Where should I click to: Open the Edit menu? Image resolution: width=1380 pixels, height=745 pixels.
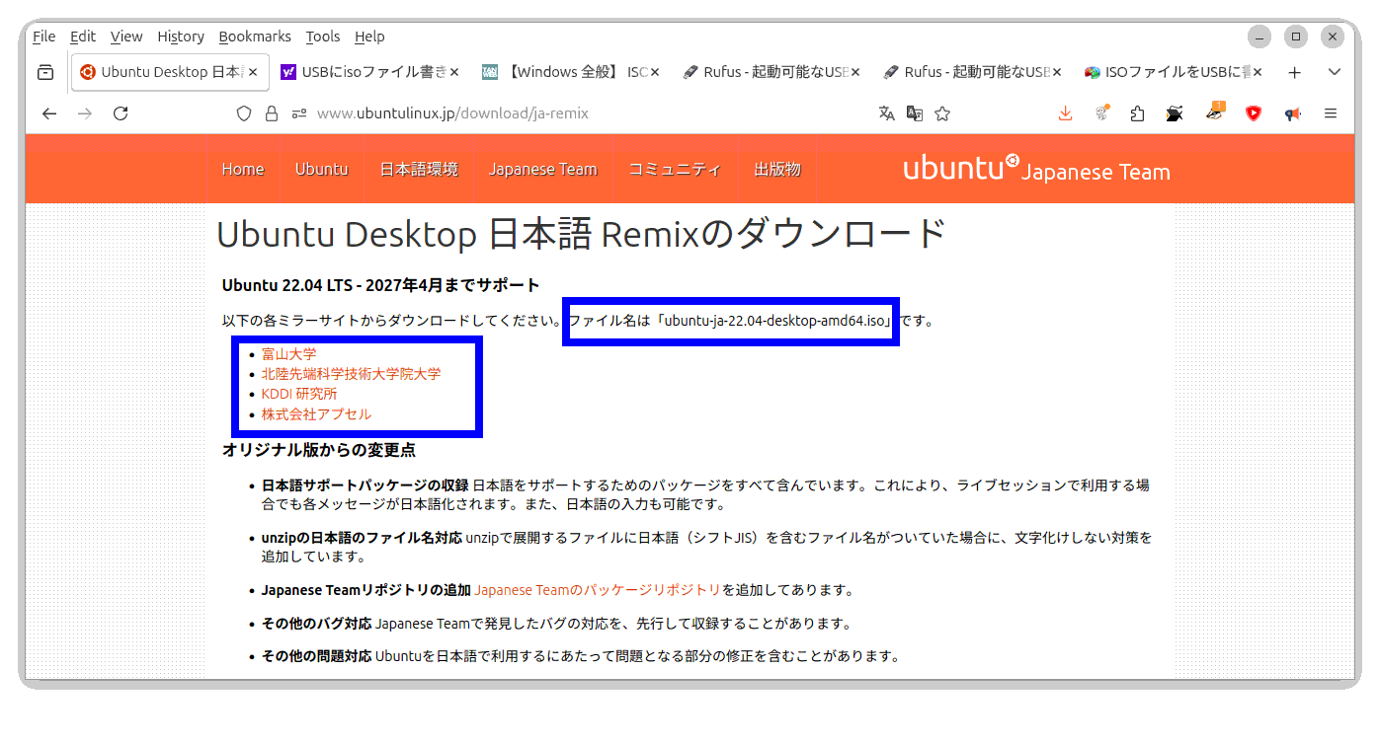[x=83, y=37]
